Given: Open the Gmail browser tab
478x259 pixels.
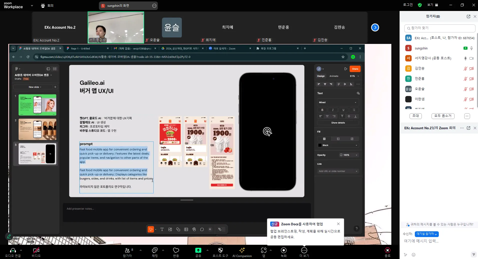Looking at the screenshot, I should pyautogui.click(x=135, y=48).
